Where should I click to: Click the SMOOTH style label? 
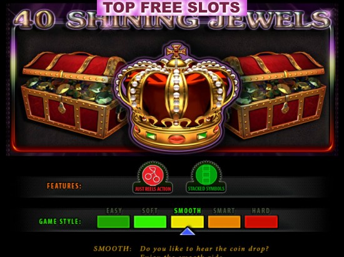[x=188, y=211]
